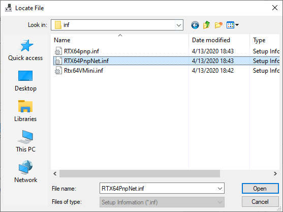283x212 pixels.
Task: Open the View Menu icon
Action: (230, 25)
